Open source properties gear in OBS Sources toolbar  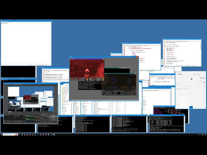point(18,121)
